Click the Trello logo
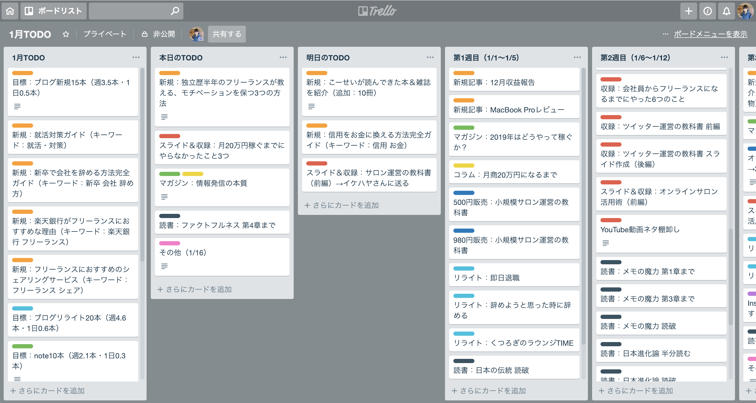Screen dimensions: 756x403 pyautogui.click(x=378, y=11)
